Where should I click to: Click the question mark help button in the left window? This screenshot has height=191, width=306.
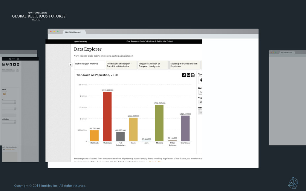coord(18,70)
